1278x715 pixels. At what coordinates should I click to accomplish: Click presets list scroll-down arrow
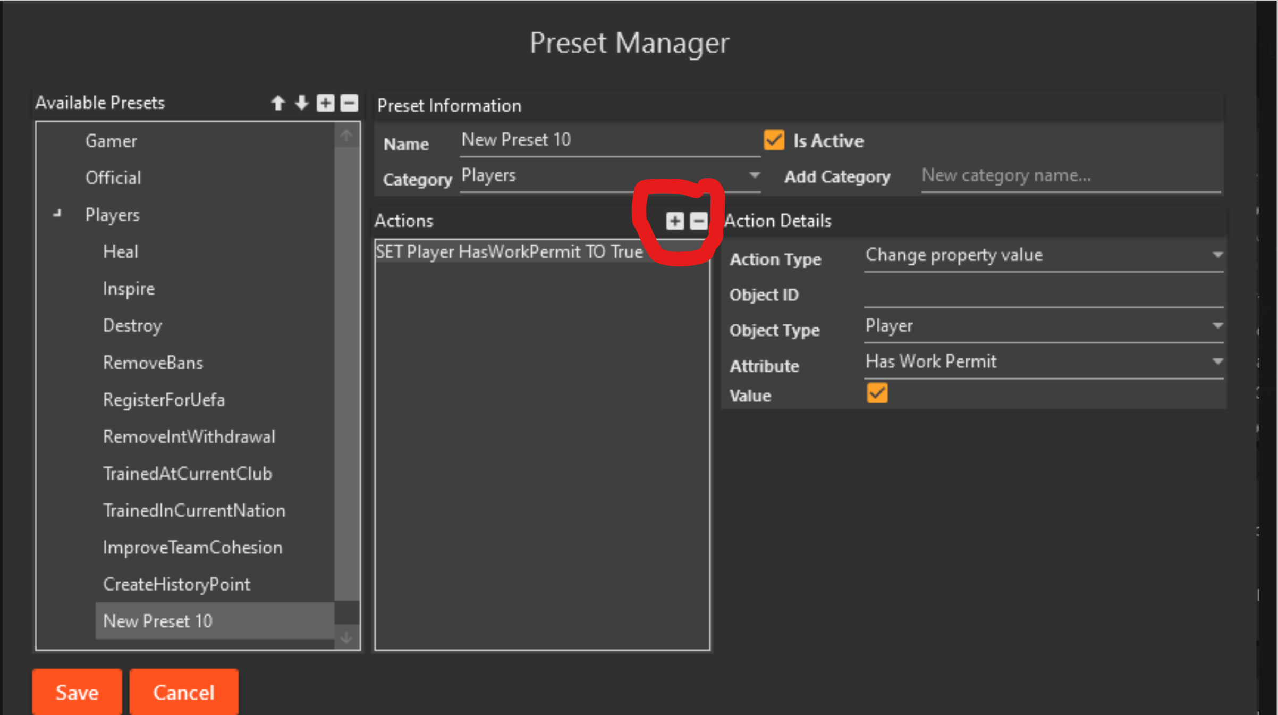[x=346, y=637]
